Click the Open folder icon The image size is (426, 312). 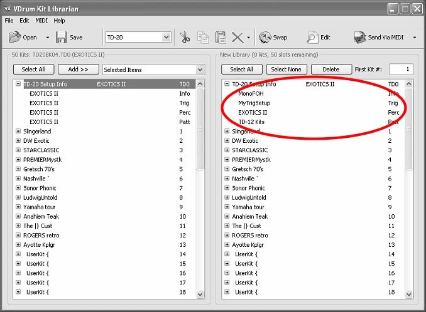pyautogui.click(x=15, y=38)
